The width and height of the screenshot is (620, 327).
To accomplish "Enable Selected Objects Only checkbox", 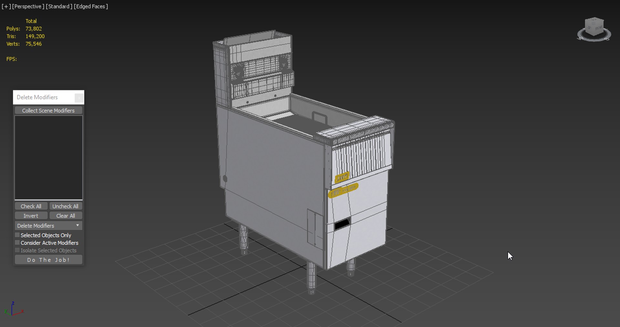I will coord(17,235).
